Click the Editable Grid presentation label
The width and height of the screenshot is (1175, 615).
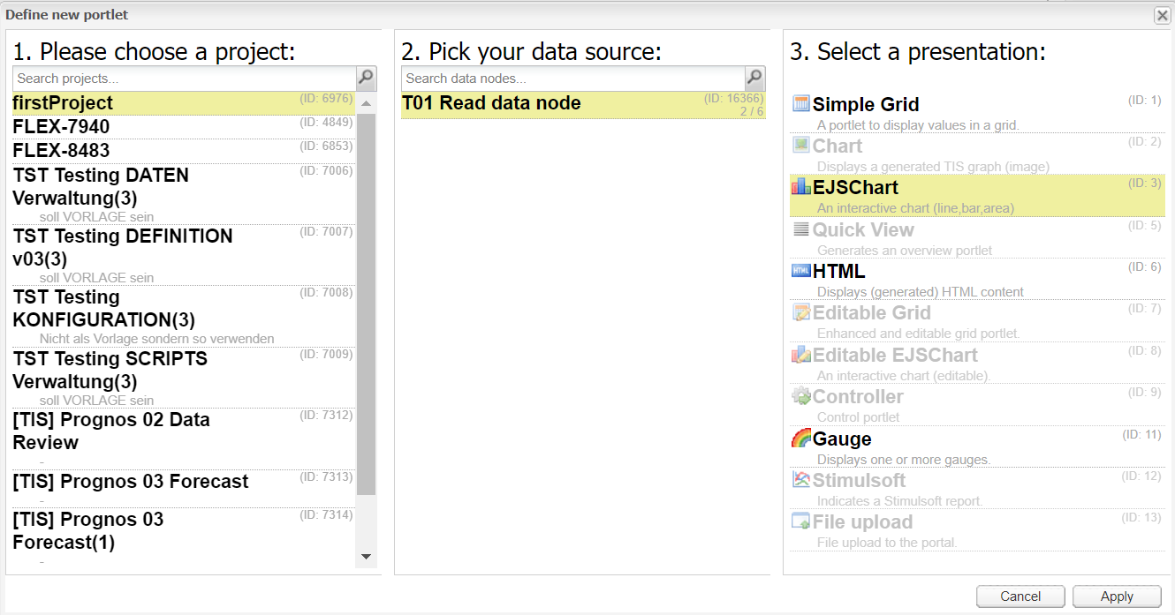click(872, 312)
